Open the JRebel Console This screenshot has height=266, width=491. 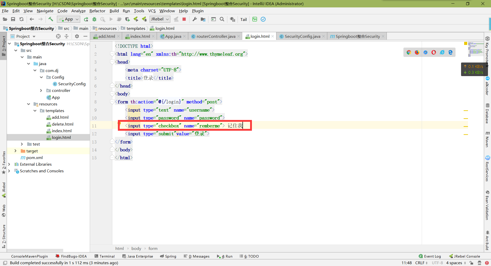coord(465,256)
